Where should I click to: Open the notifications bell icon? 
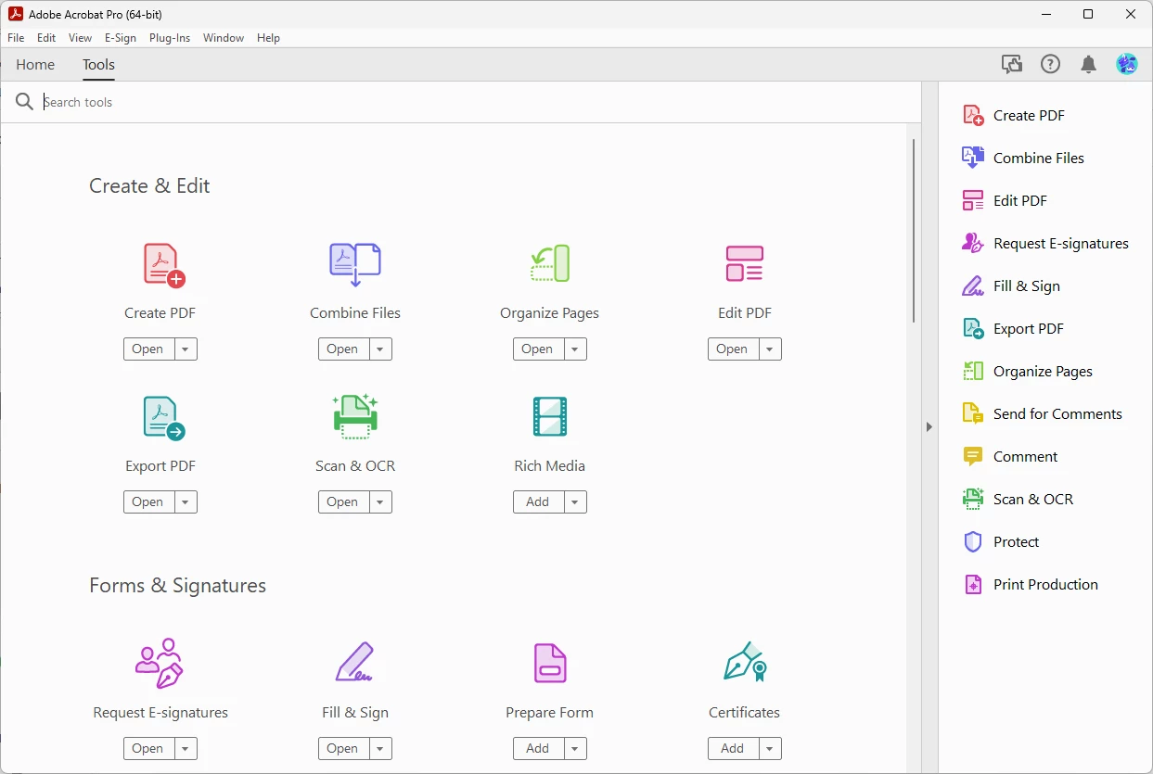1089,64
